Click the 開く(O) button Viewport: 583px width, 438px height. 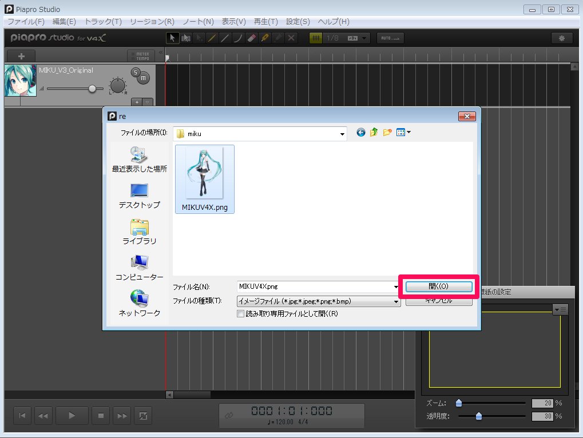439,286
